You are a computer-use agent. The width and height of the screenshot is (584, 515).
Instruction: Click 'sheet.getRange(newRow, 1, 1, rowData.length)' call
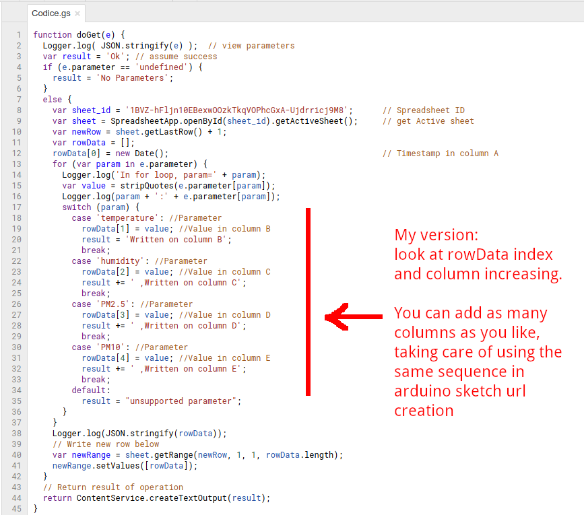coord(231,456)
